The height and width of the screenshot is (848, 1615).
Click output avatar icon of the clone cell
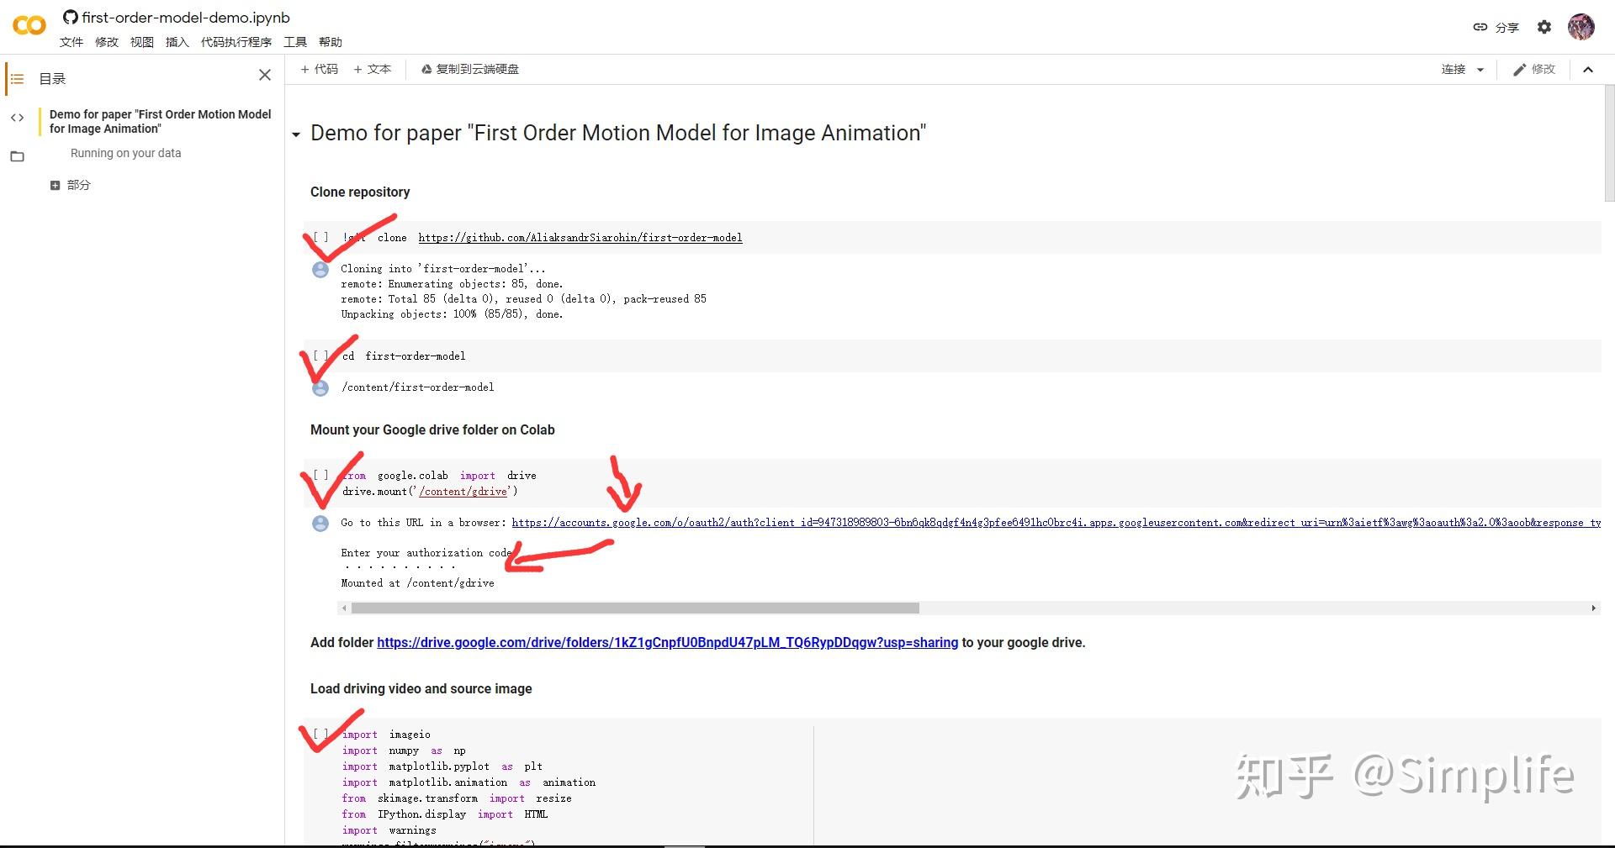(320, 270)
